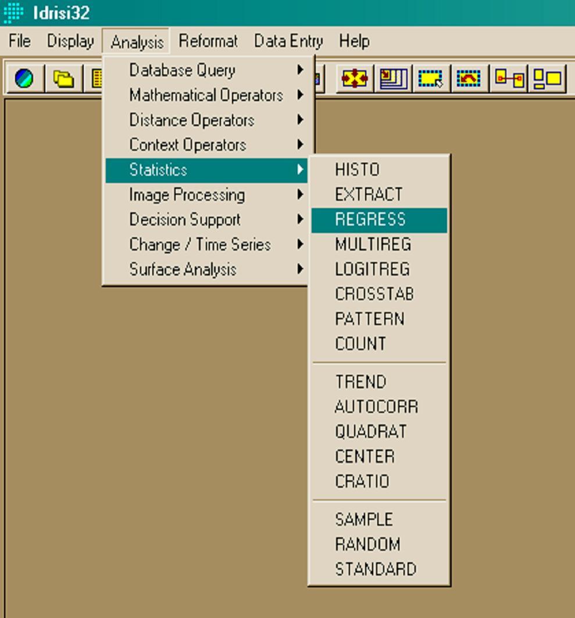
Task: Launch the CROSSTAB module
Action: [379, 294]
